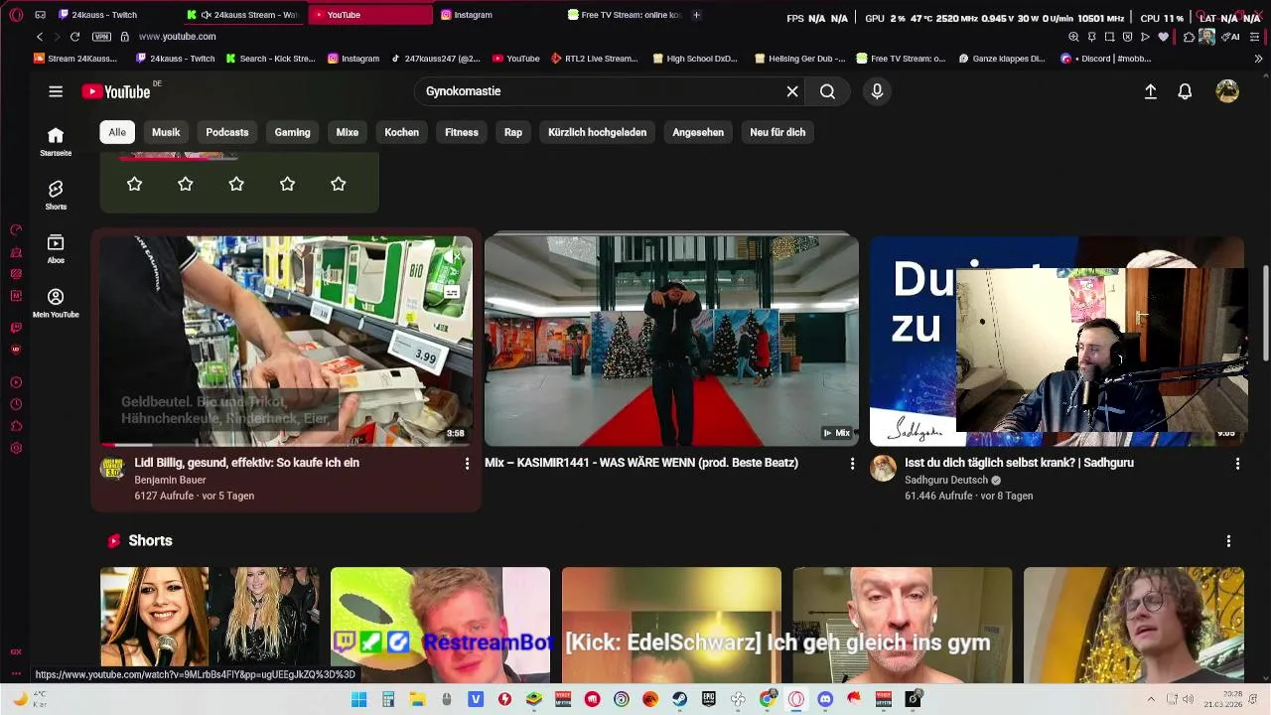Select the Podcasts filter chip

[227, 132]
